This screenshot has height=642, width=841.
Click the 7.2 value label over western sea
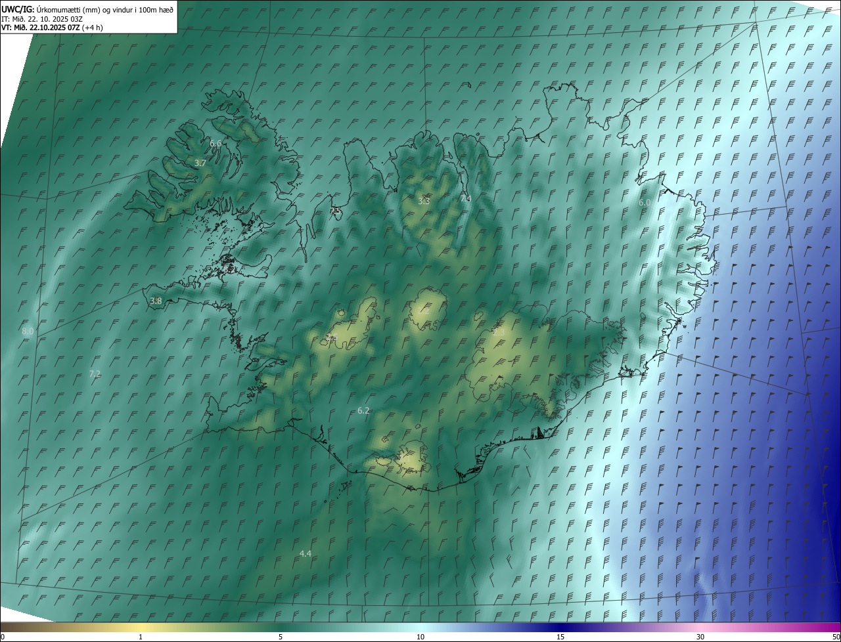(x=95, y=374)
